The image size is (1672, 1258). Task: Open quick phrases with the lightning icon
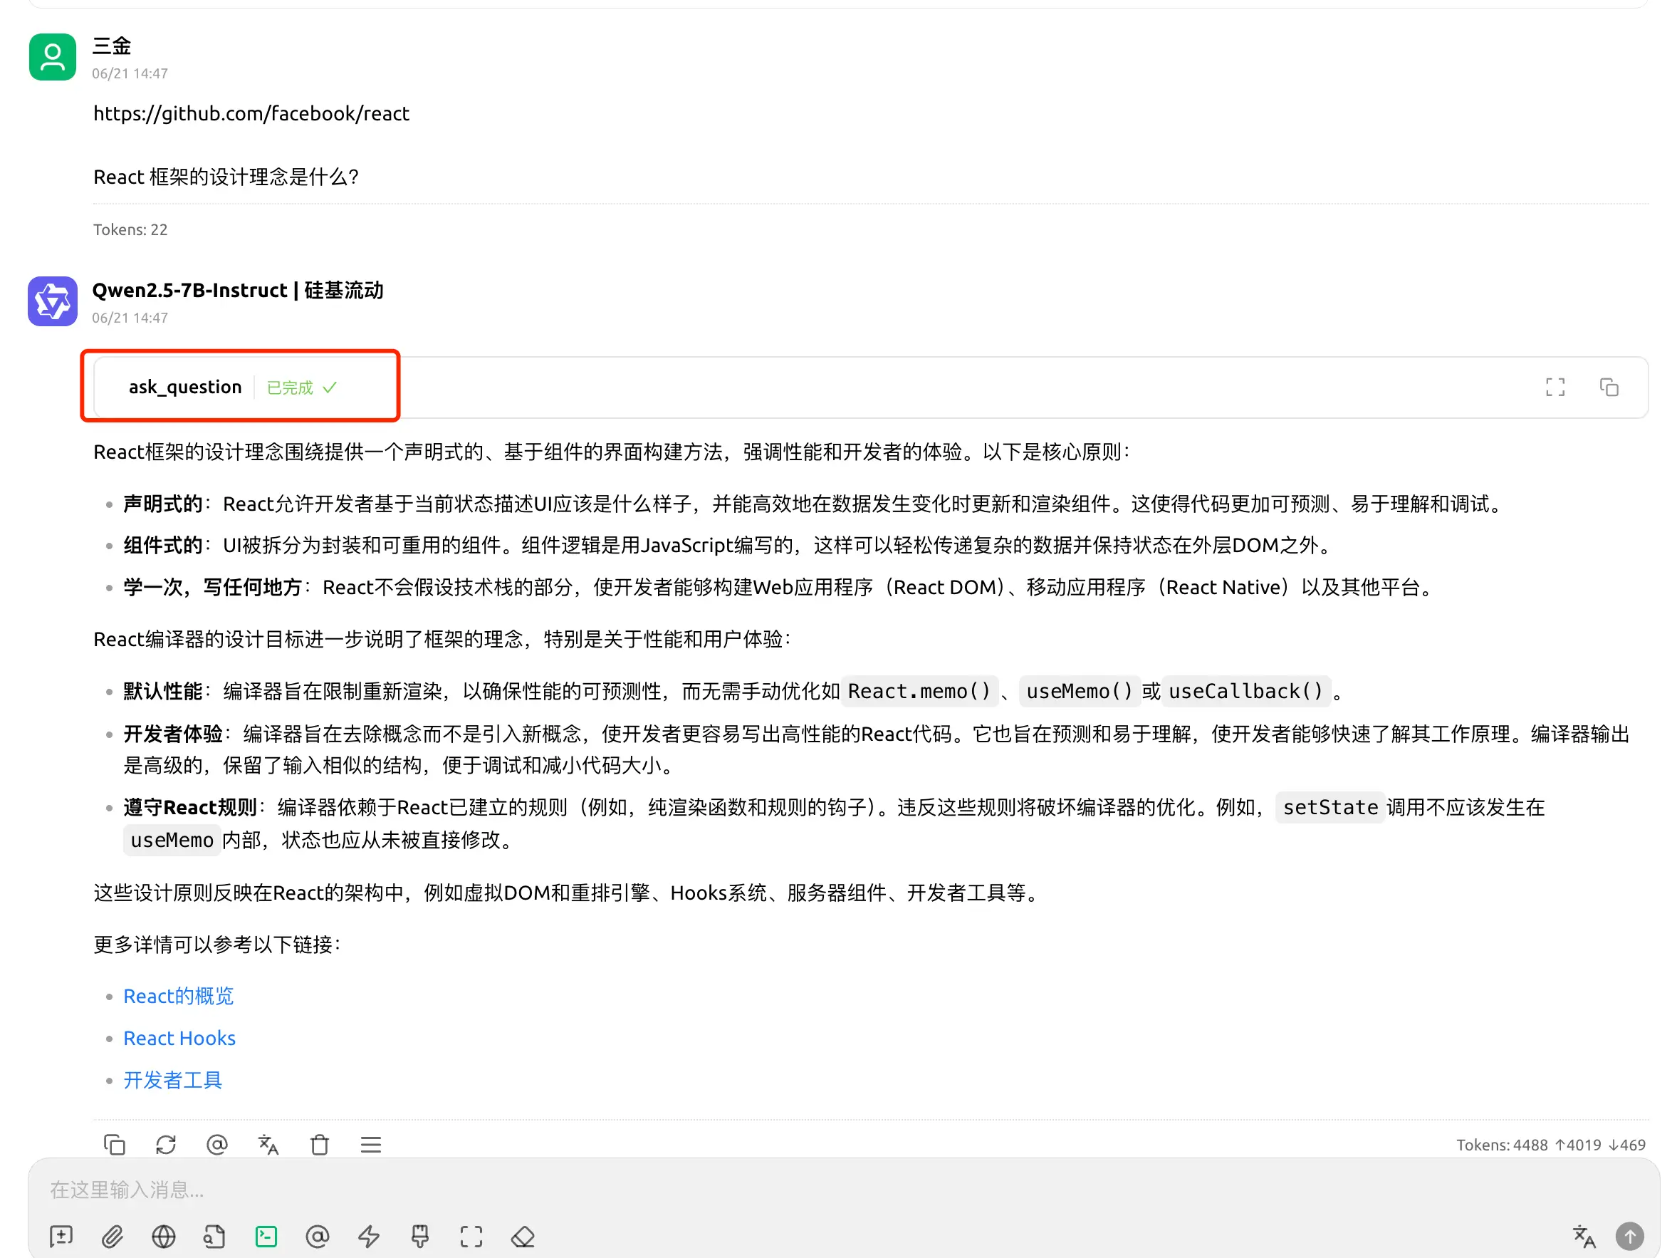point(369,1237)
